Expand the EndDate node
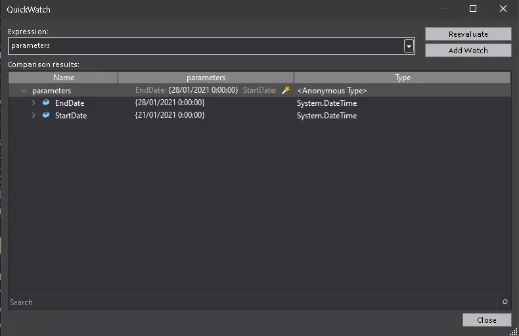Image resolution: width=519 pixels, height=336 pixels. point(34,103)
